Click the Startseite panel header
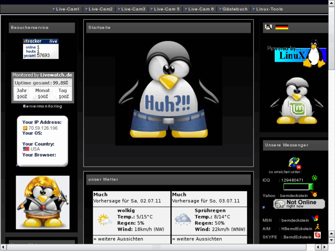335x251 pixels. pyautogui.click(x=168, y=28)
